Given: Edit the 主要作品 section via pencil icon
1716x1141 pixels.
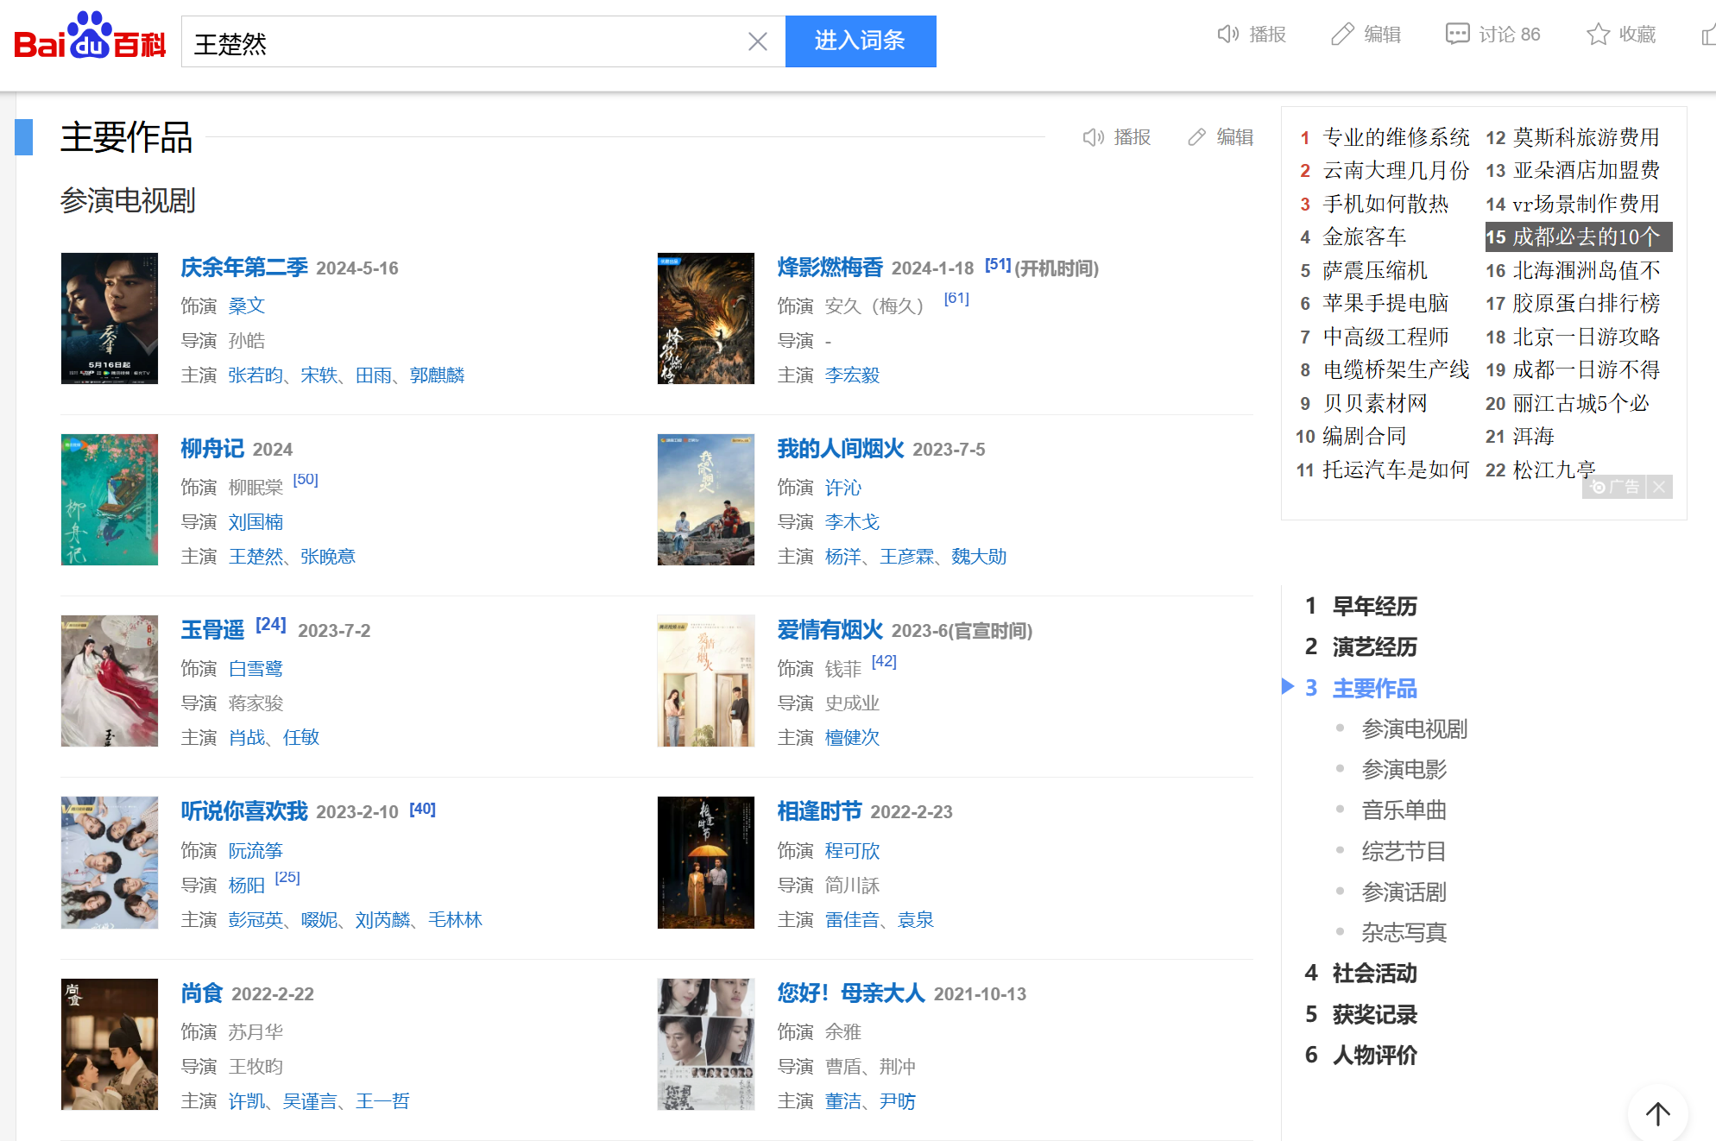Looking at the screenshot, I should 1196,137.
